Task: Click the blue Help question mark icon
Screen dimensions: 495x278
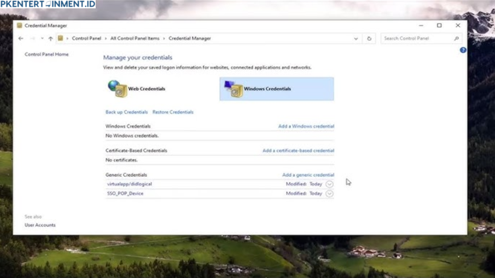Action: click(x=463, y=50)
